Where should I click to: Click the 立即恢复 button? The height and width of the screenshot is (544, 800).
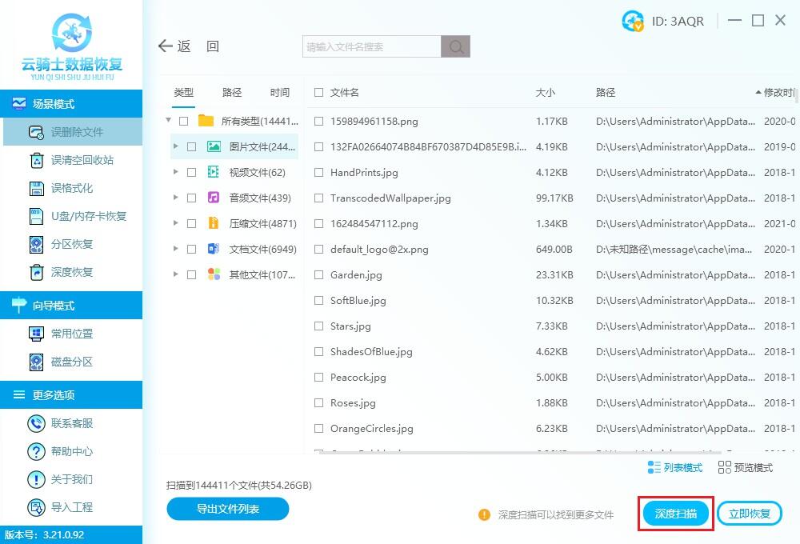pos(750,514)
